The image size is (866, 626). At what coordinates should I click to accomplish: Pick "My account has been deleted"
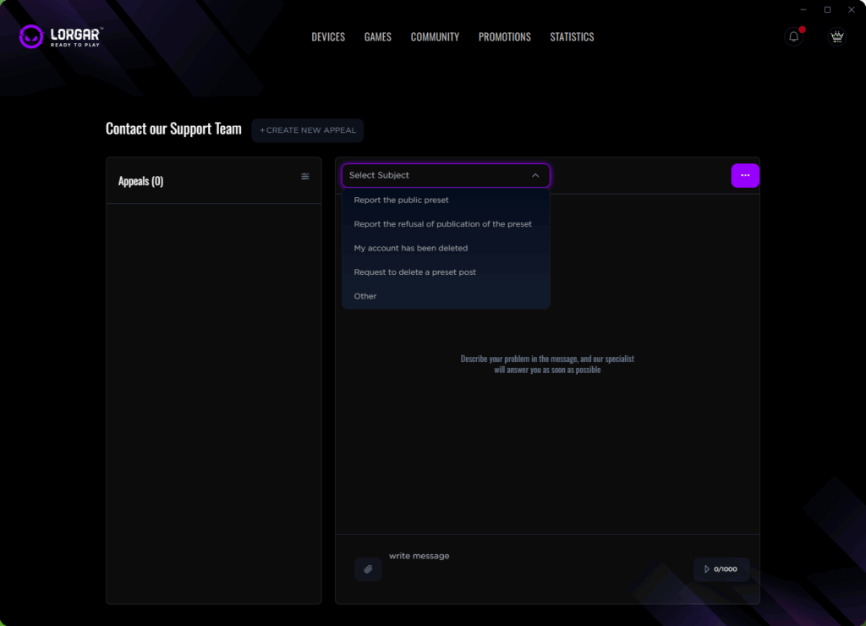(x=410, y=249)
